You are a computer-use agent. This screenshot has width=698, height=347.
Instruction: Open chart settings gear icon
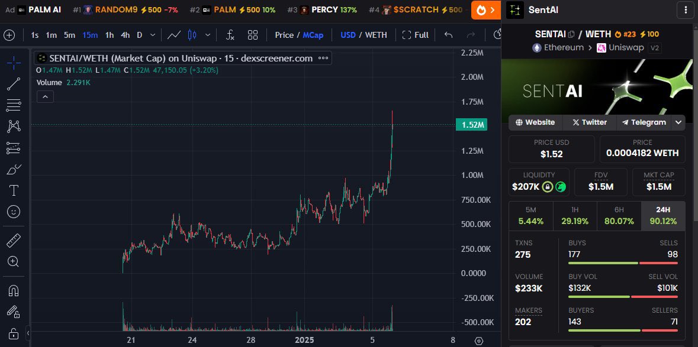click(x=479, y=340)
